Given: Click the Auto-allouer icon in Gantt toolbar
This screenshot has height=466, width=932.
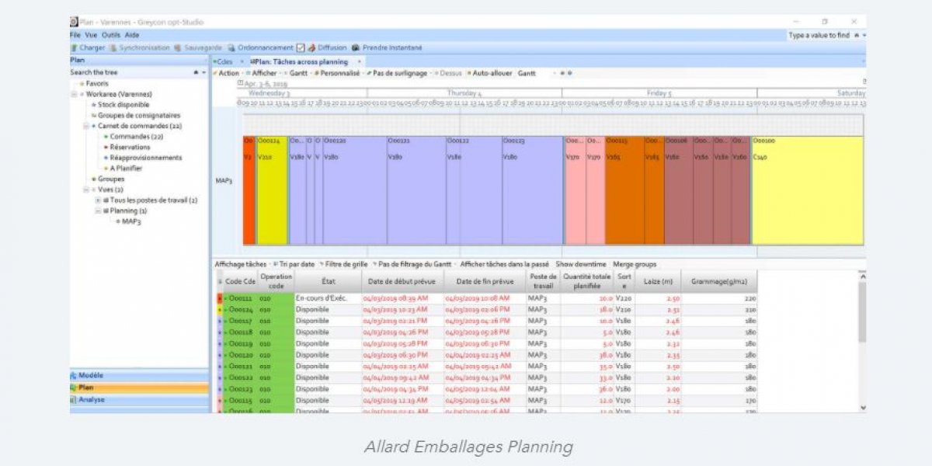Looking at the screenshot, I should click(x=468, y=73).
